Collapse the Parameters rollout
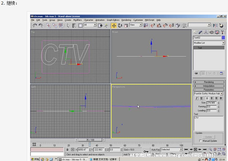 (209, 90)
